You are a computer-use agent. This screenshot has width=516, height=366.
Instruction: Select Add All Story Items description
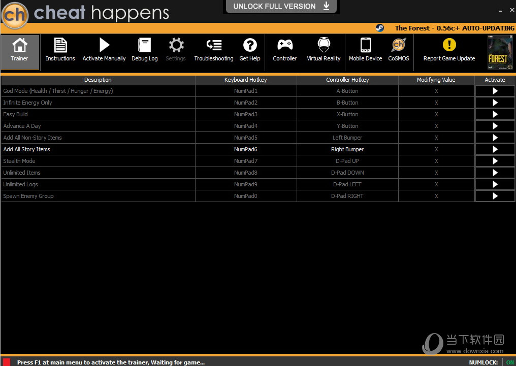pyautogui.click(x=26, y=149)
